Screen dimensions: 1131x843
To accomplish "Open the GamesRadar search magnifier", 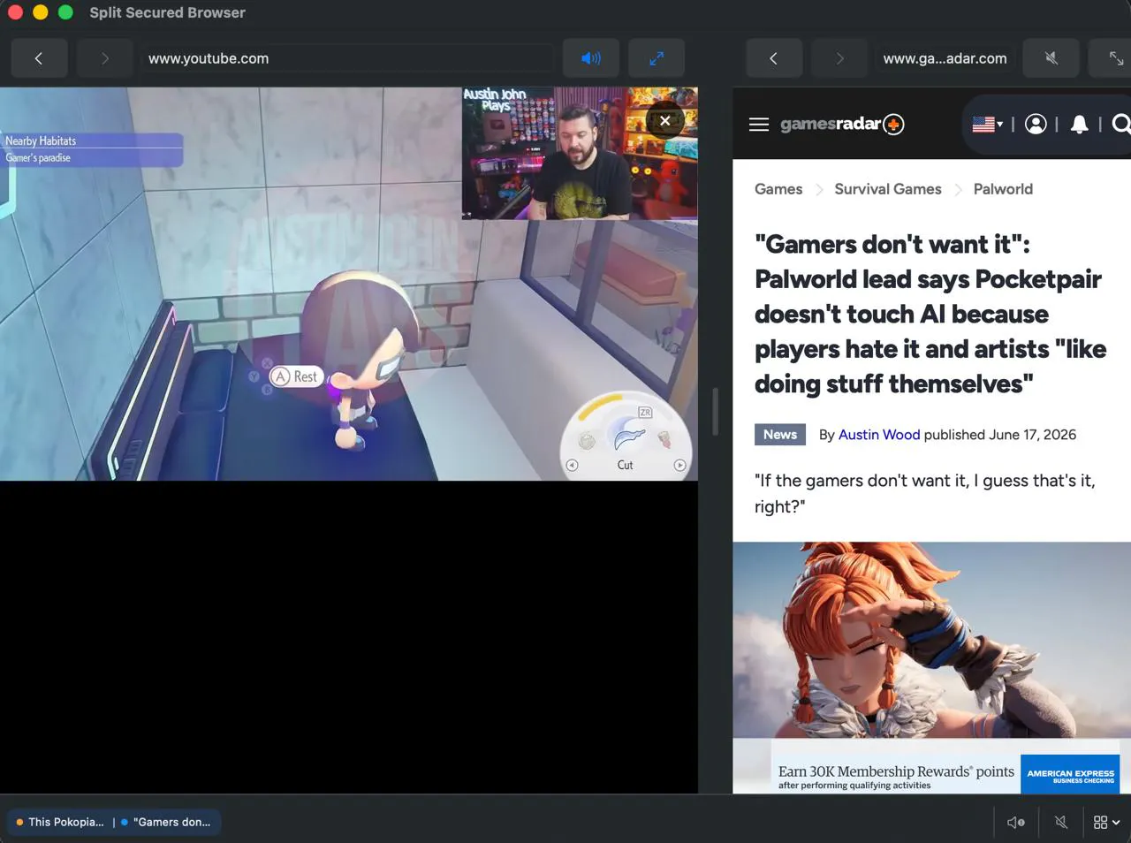I will coord(1120,125).
